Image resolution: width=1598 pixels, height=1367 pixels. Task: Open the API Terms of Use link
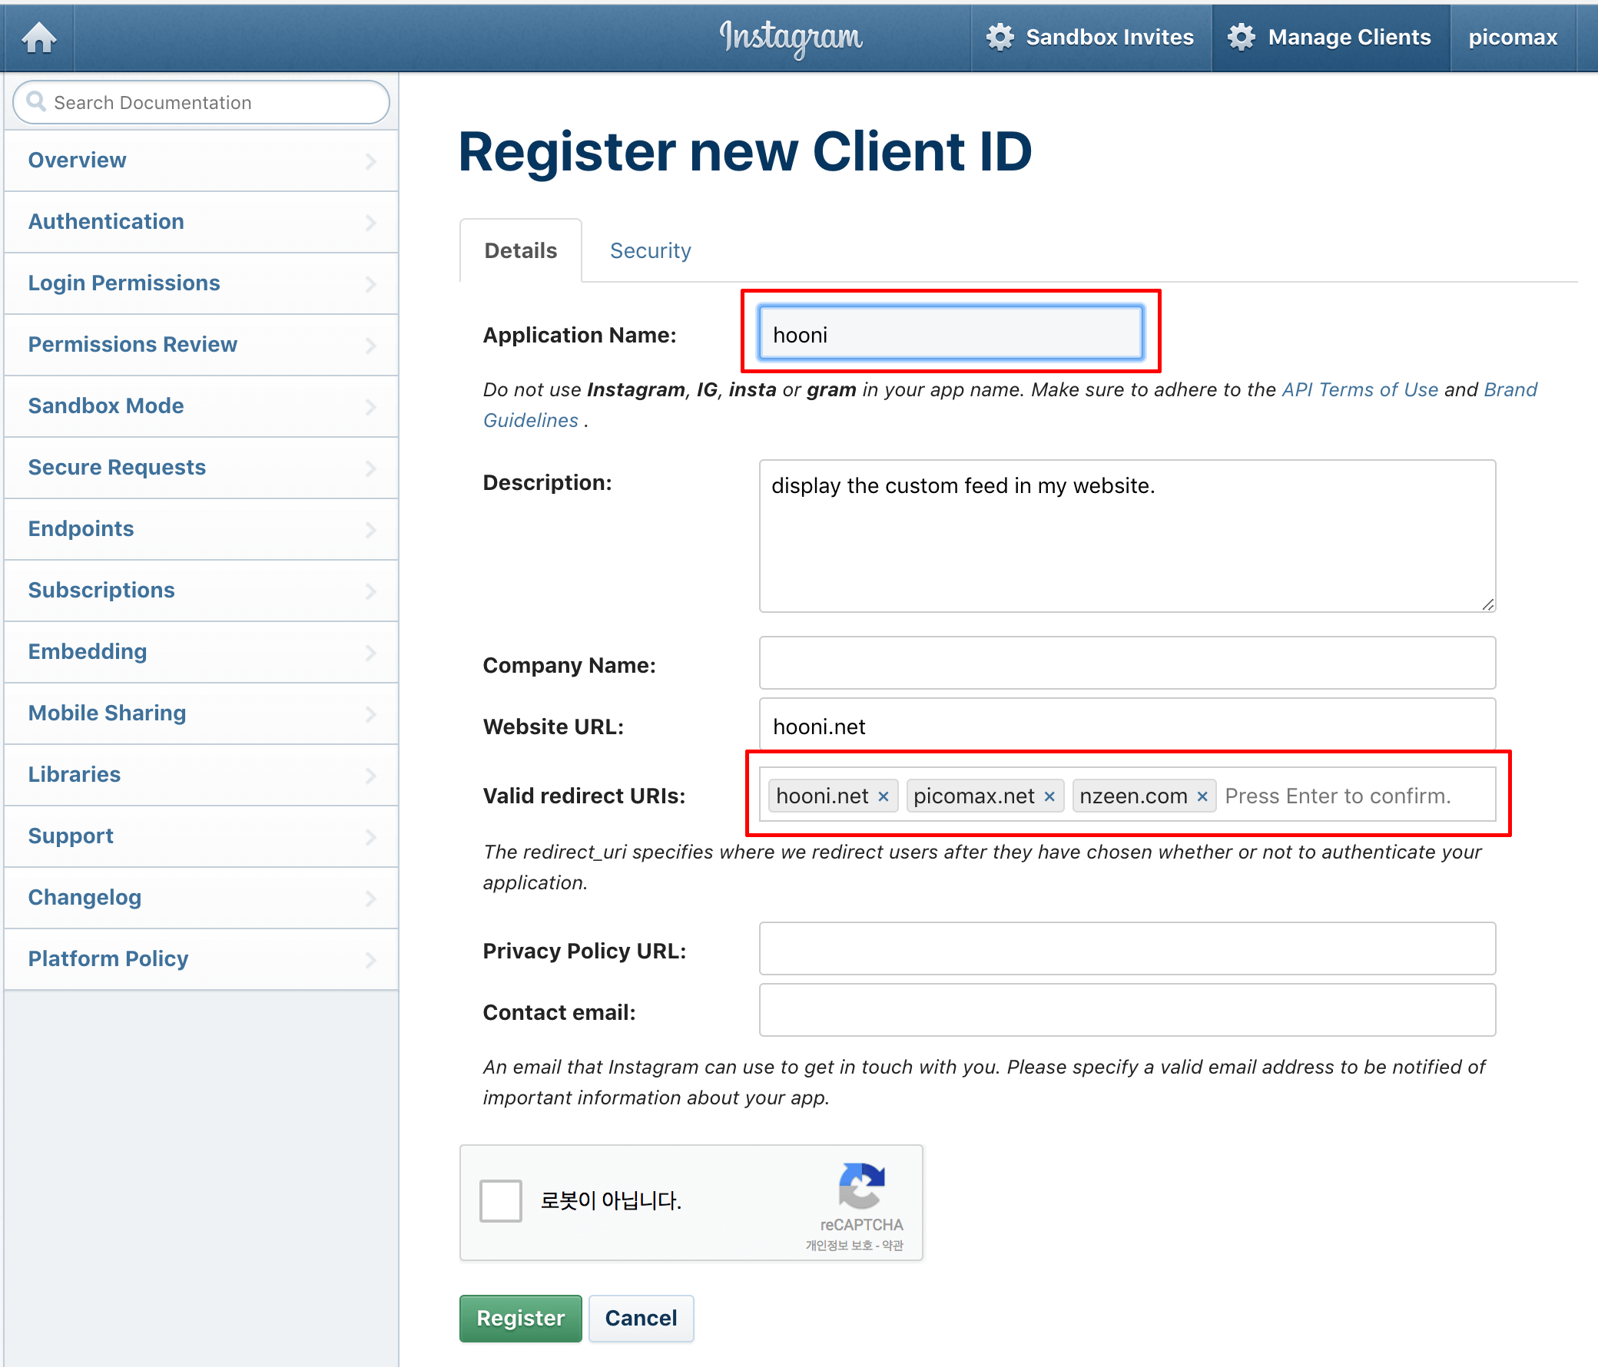pyautogui.click(x=1360, y=389)
